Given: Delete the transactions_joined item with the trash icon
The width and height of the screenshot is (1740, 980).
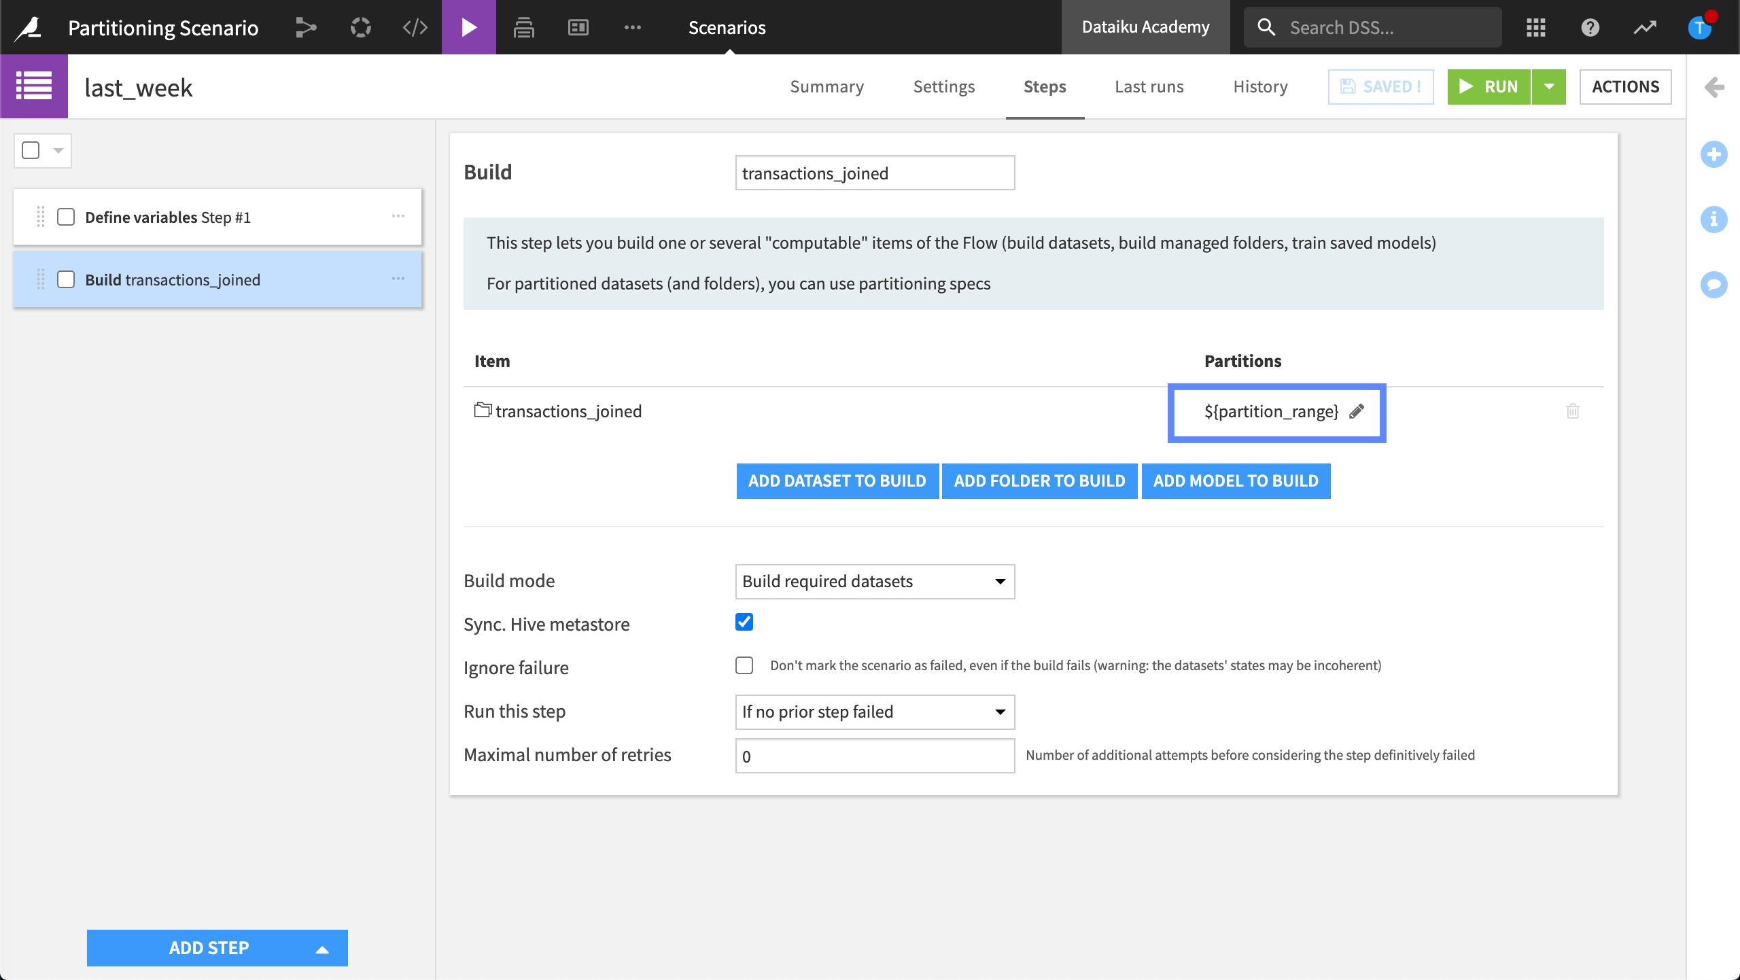Looking at the screenshot, I should pyautogui.click(x=1572, y=411).
